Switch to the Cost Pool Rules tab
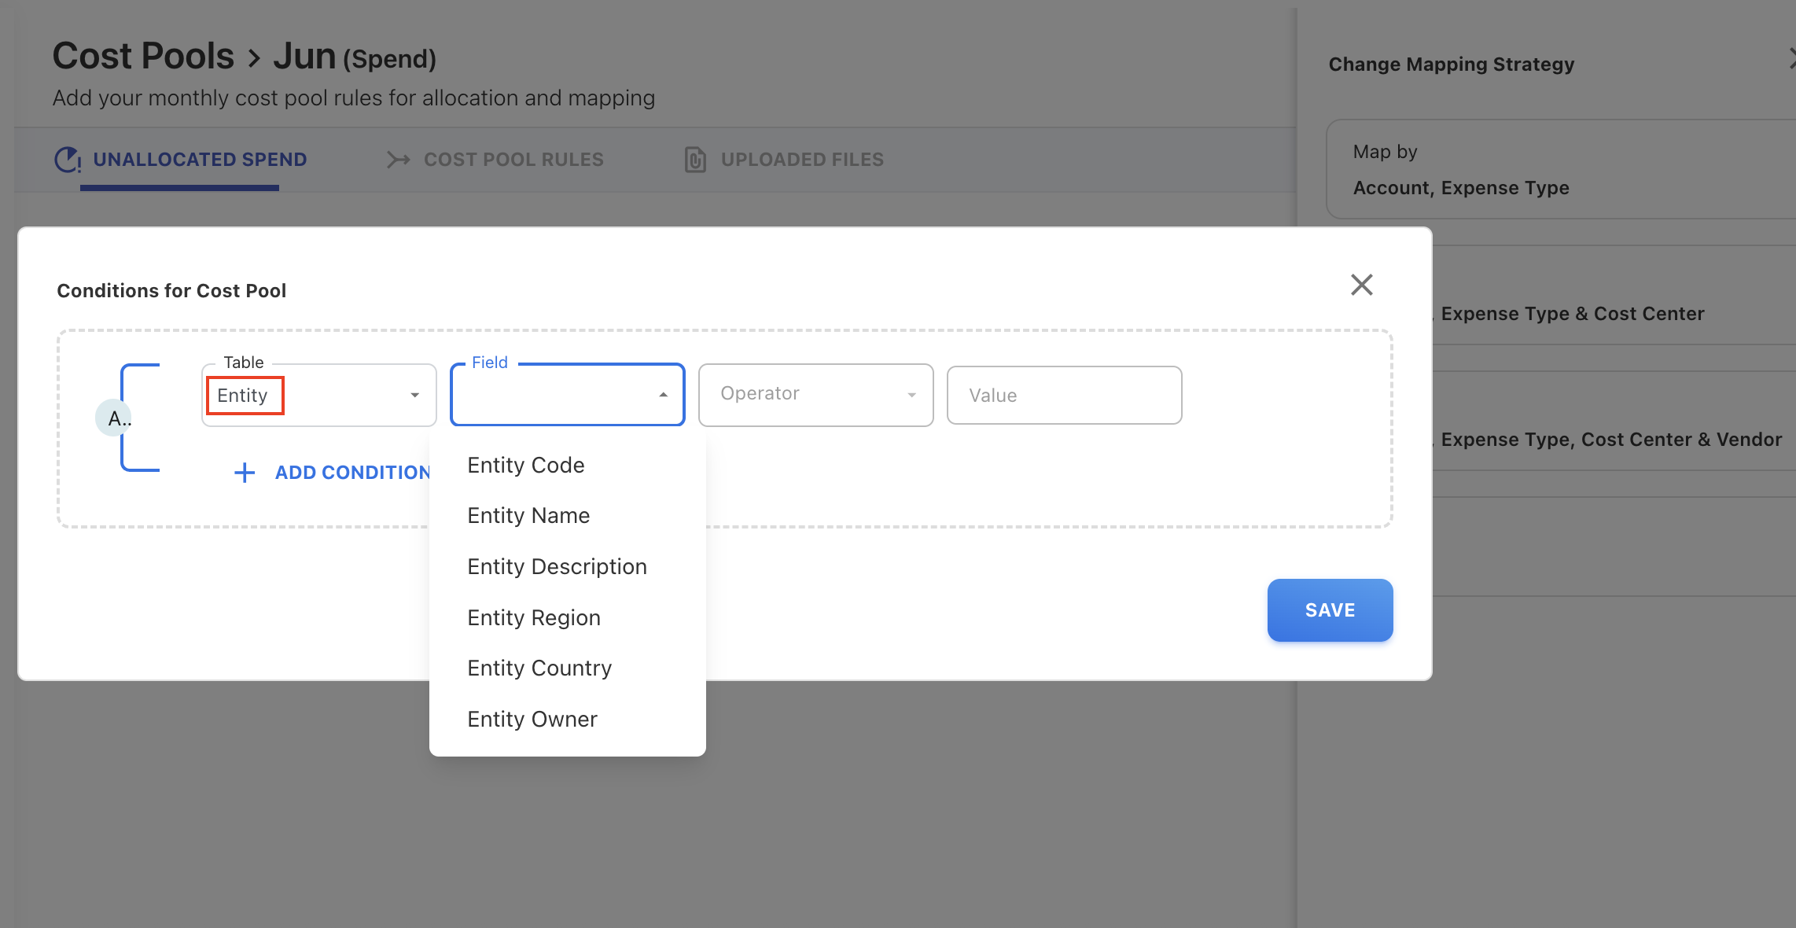The width and height of the screenshot is (1796, 928). (x=513, y=160)
